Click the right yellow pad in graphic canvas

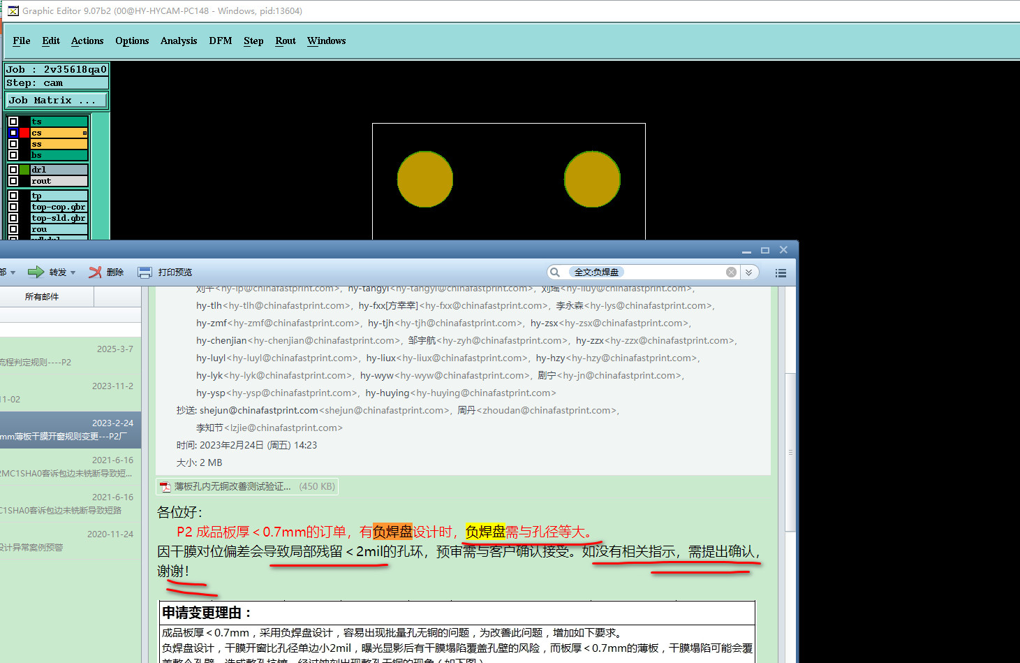click(592, 180)
